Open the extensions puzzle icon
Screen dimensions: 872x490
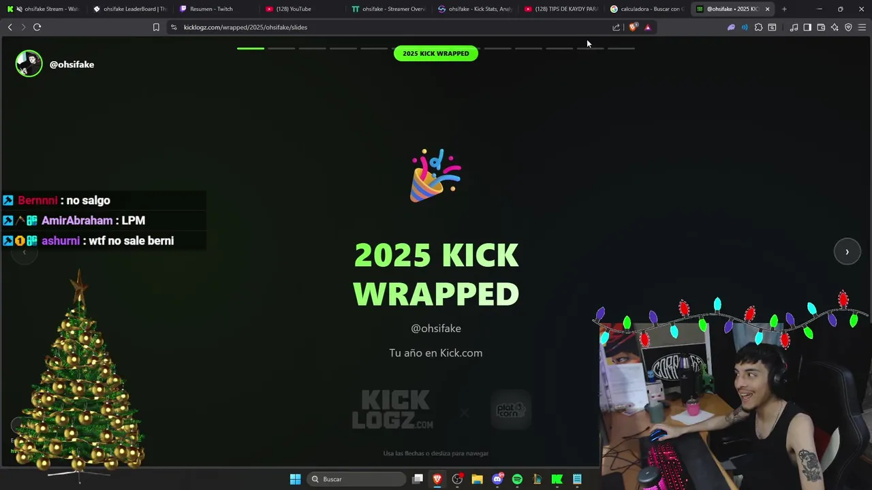pyautogui.click(x=758, y=27)
